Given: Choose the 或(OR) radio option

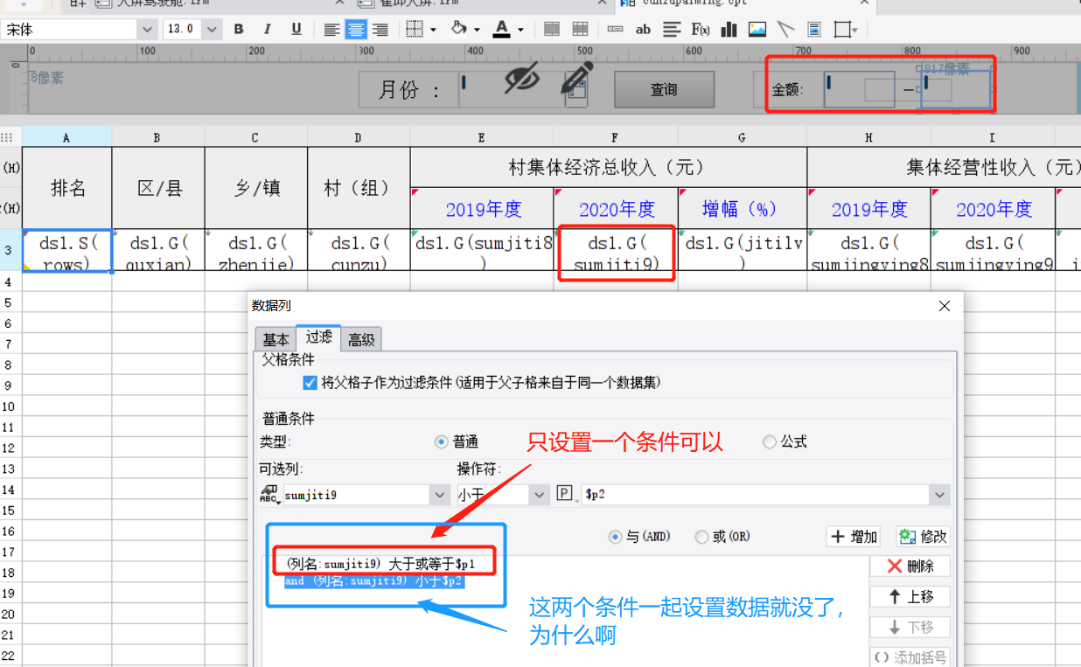Looking at the screenshot, I should (701, 537).
